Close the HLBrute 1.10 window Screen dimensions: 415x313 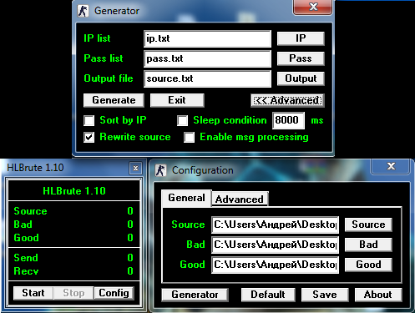(x=135, y=168)
